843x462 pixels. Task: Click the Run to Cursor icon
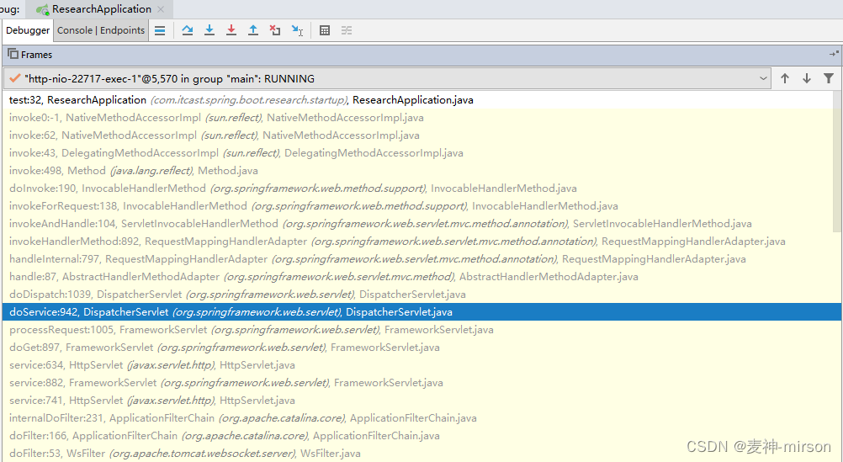tap(297, 30)
